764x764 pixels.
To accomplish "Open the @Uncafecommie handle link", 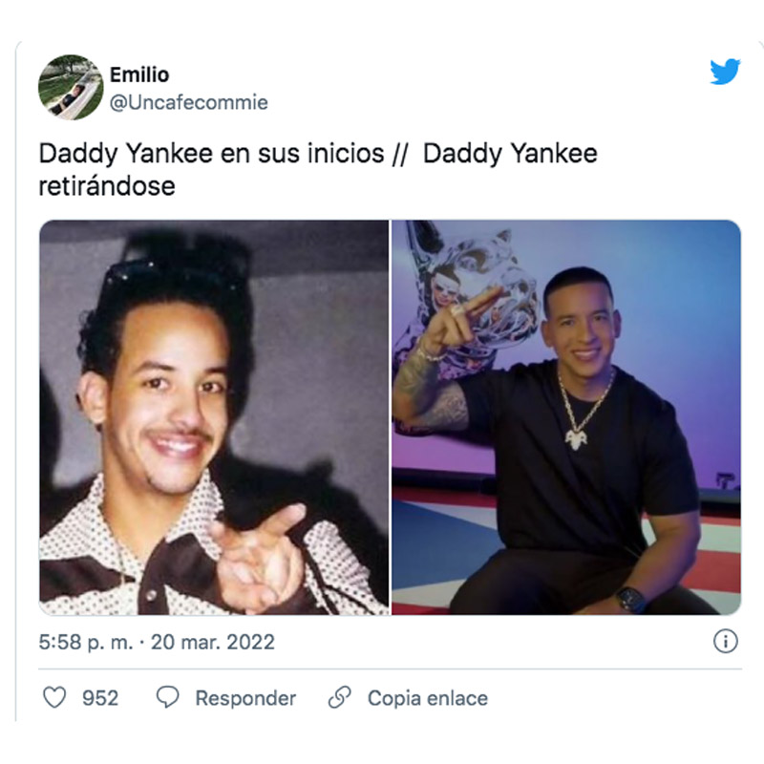I will coord(188,103).
